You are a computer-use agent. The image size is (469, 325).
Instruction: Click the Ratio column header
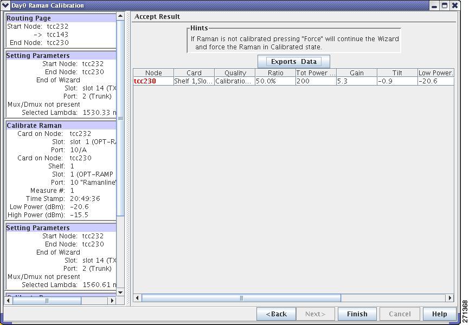pos(275,73)
